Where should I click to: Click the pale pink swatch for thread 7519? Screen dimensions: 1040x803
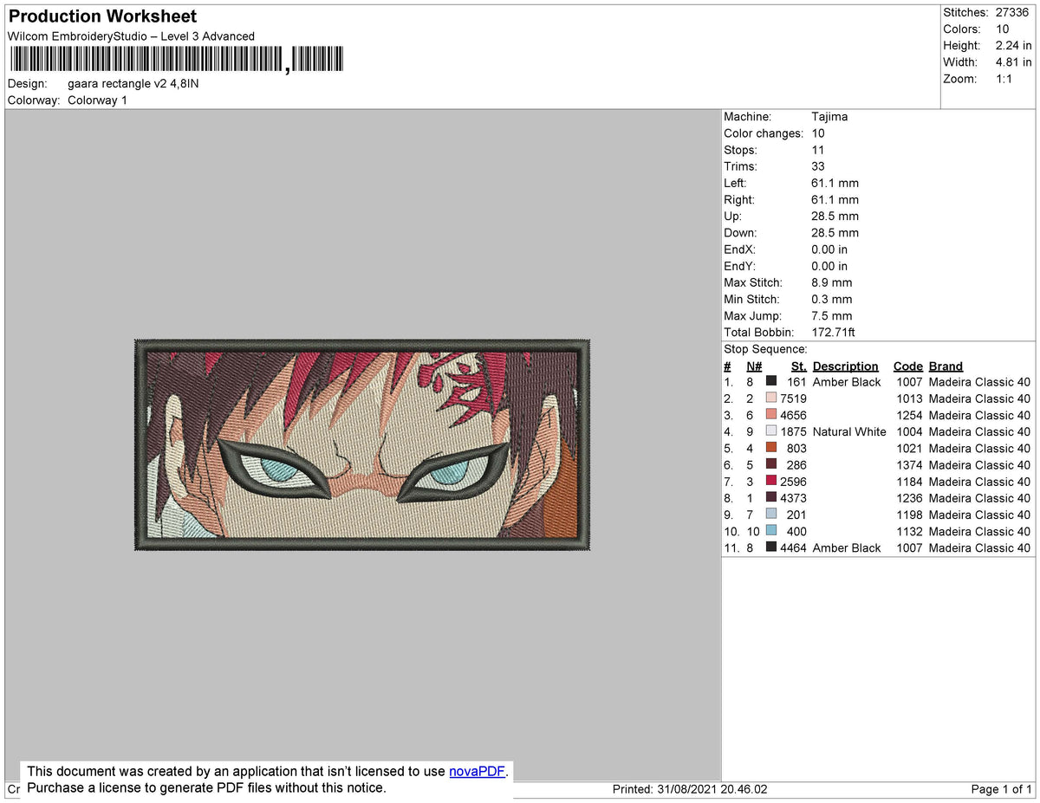pyautogui.click(x=770, y=398)
